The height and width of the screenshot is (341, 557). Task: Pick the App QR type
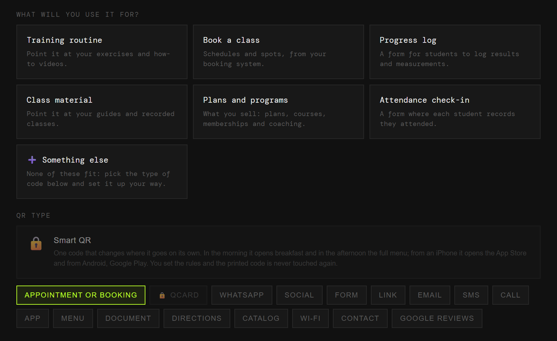click(33, 318)
